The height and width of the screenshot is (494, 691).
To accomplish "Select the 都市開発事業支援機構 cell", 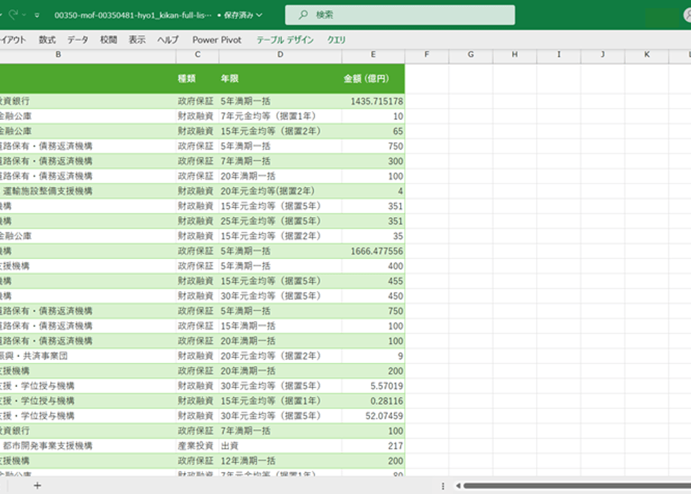I will [x=87, y=446].
